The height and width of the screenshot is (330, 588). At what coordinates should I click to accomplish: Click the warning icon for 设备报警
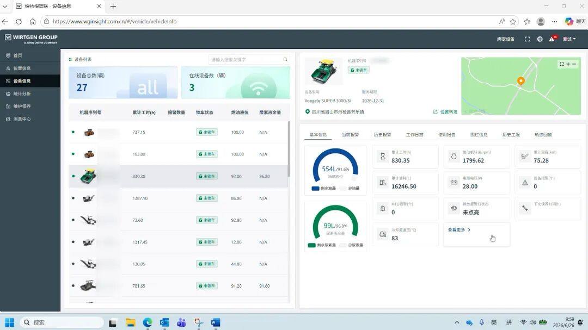525,183
